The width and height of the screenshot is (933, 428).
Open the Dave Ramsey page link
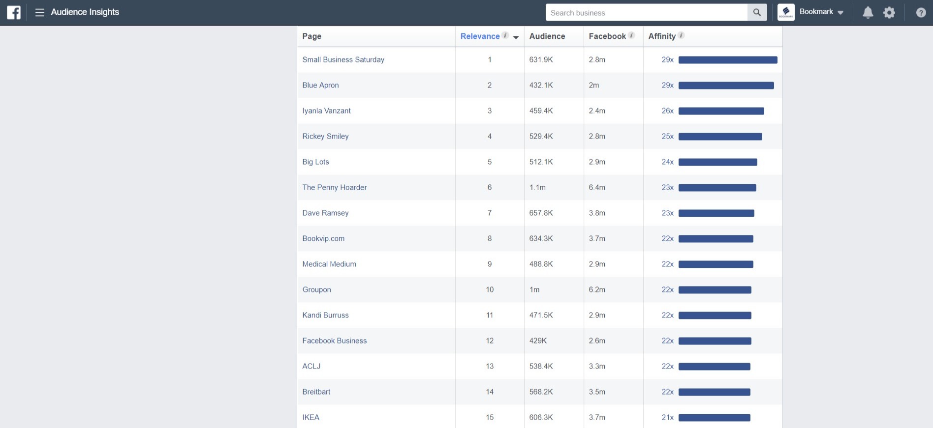pyautogui.click(x=325, y=213)
